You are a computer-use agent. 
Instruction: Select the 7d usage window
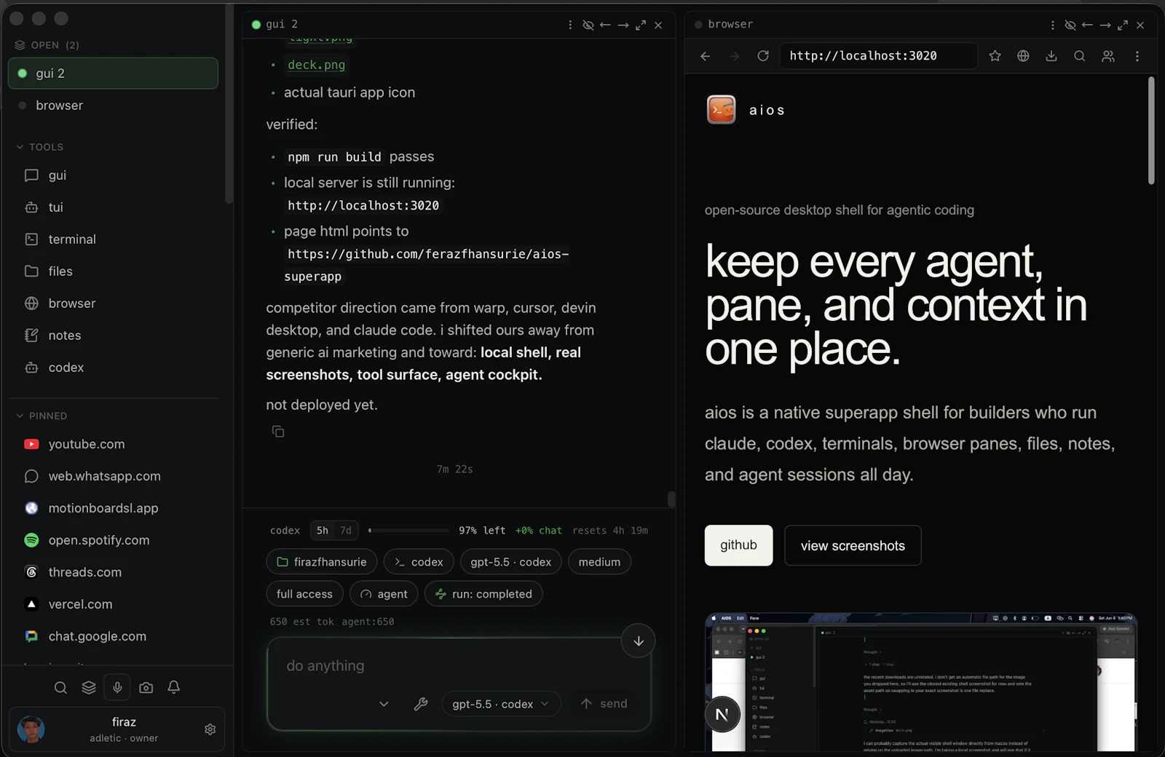click(346, 531)
